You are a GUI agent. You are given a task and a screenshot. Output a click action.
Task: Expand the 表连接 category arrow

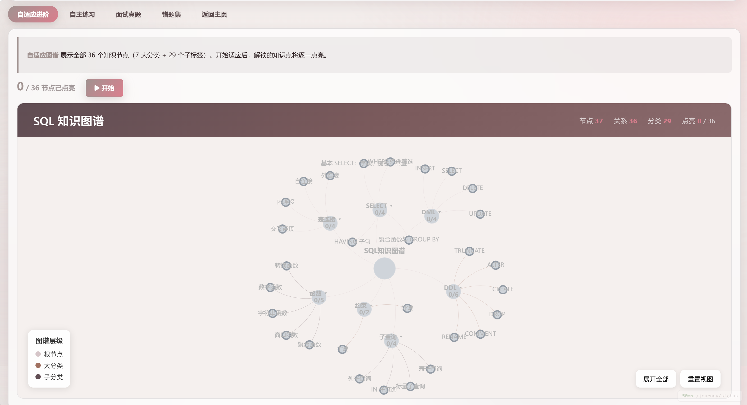tap(340, 219)
